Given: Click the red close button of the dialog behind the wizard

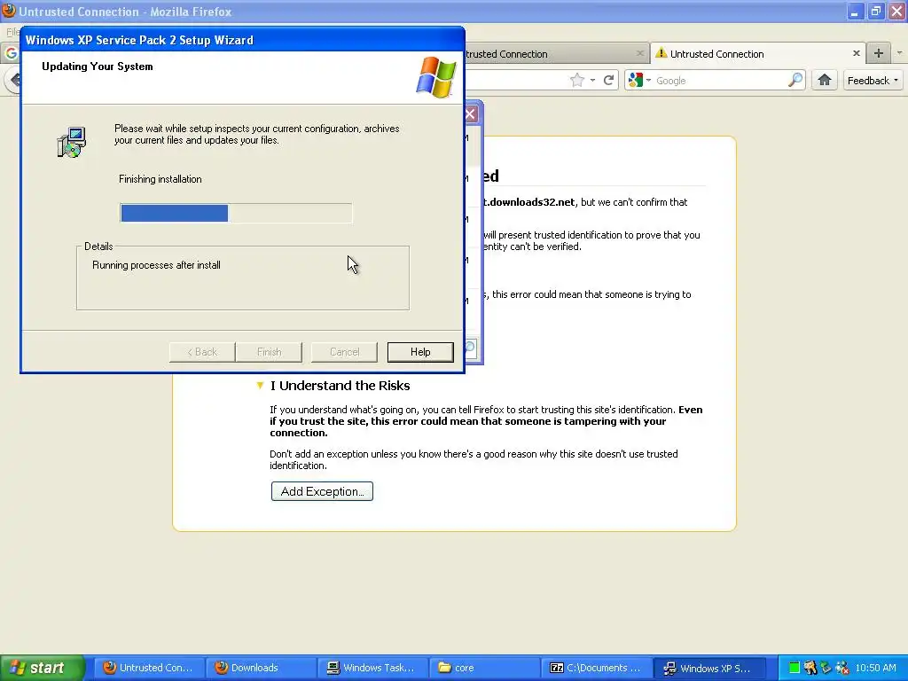Looking at the screenshot, I should click(x=471, y=114).
